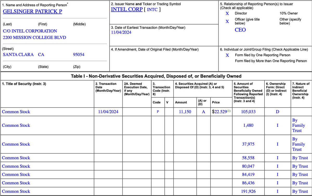Select the state value CA
Viewport: 312px width, 196px height.
point(41,55)
